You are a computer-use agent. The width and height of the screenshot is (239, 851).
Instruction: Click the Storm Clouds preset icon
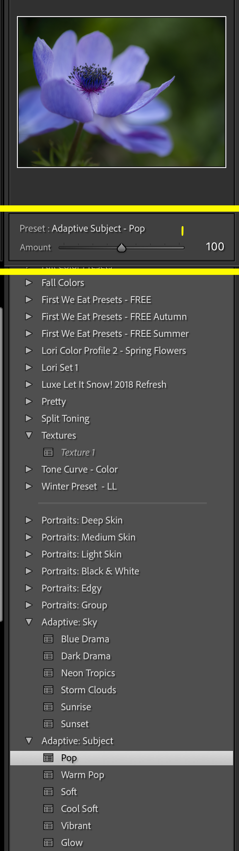(x=48, y=690)
